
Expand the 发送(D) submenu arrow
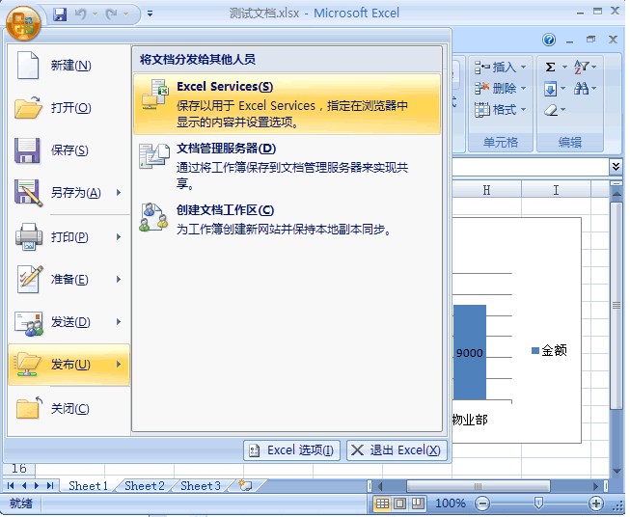(119, 322)
